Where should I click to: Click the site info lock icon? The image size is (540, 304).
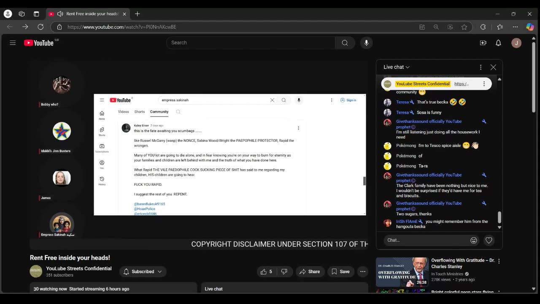pyautogui.click(x=59, y=27)
